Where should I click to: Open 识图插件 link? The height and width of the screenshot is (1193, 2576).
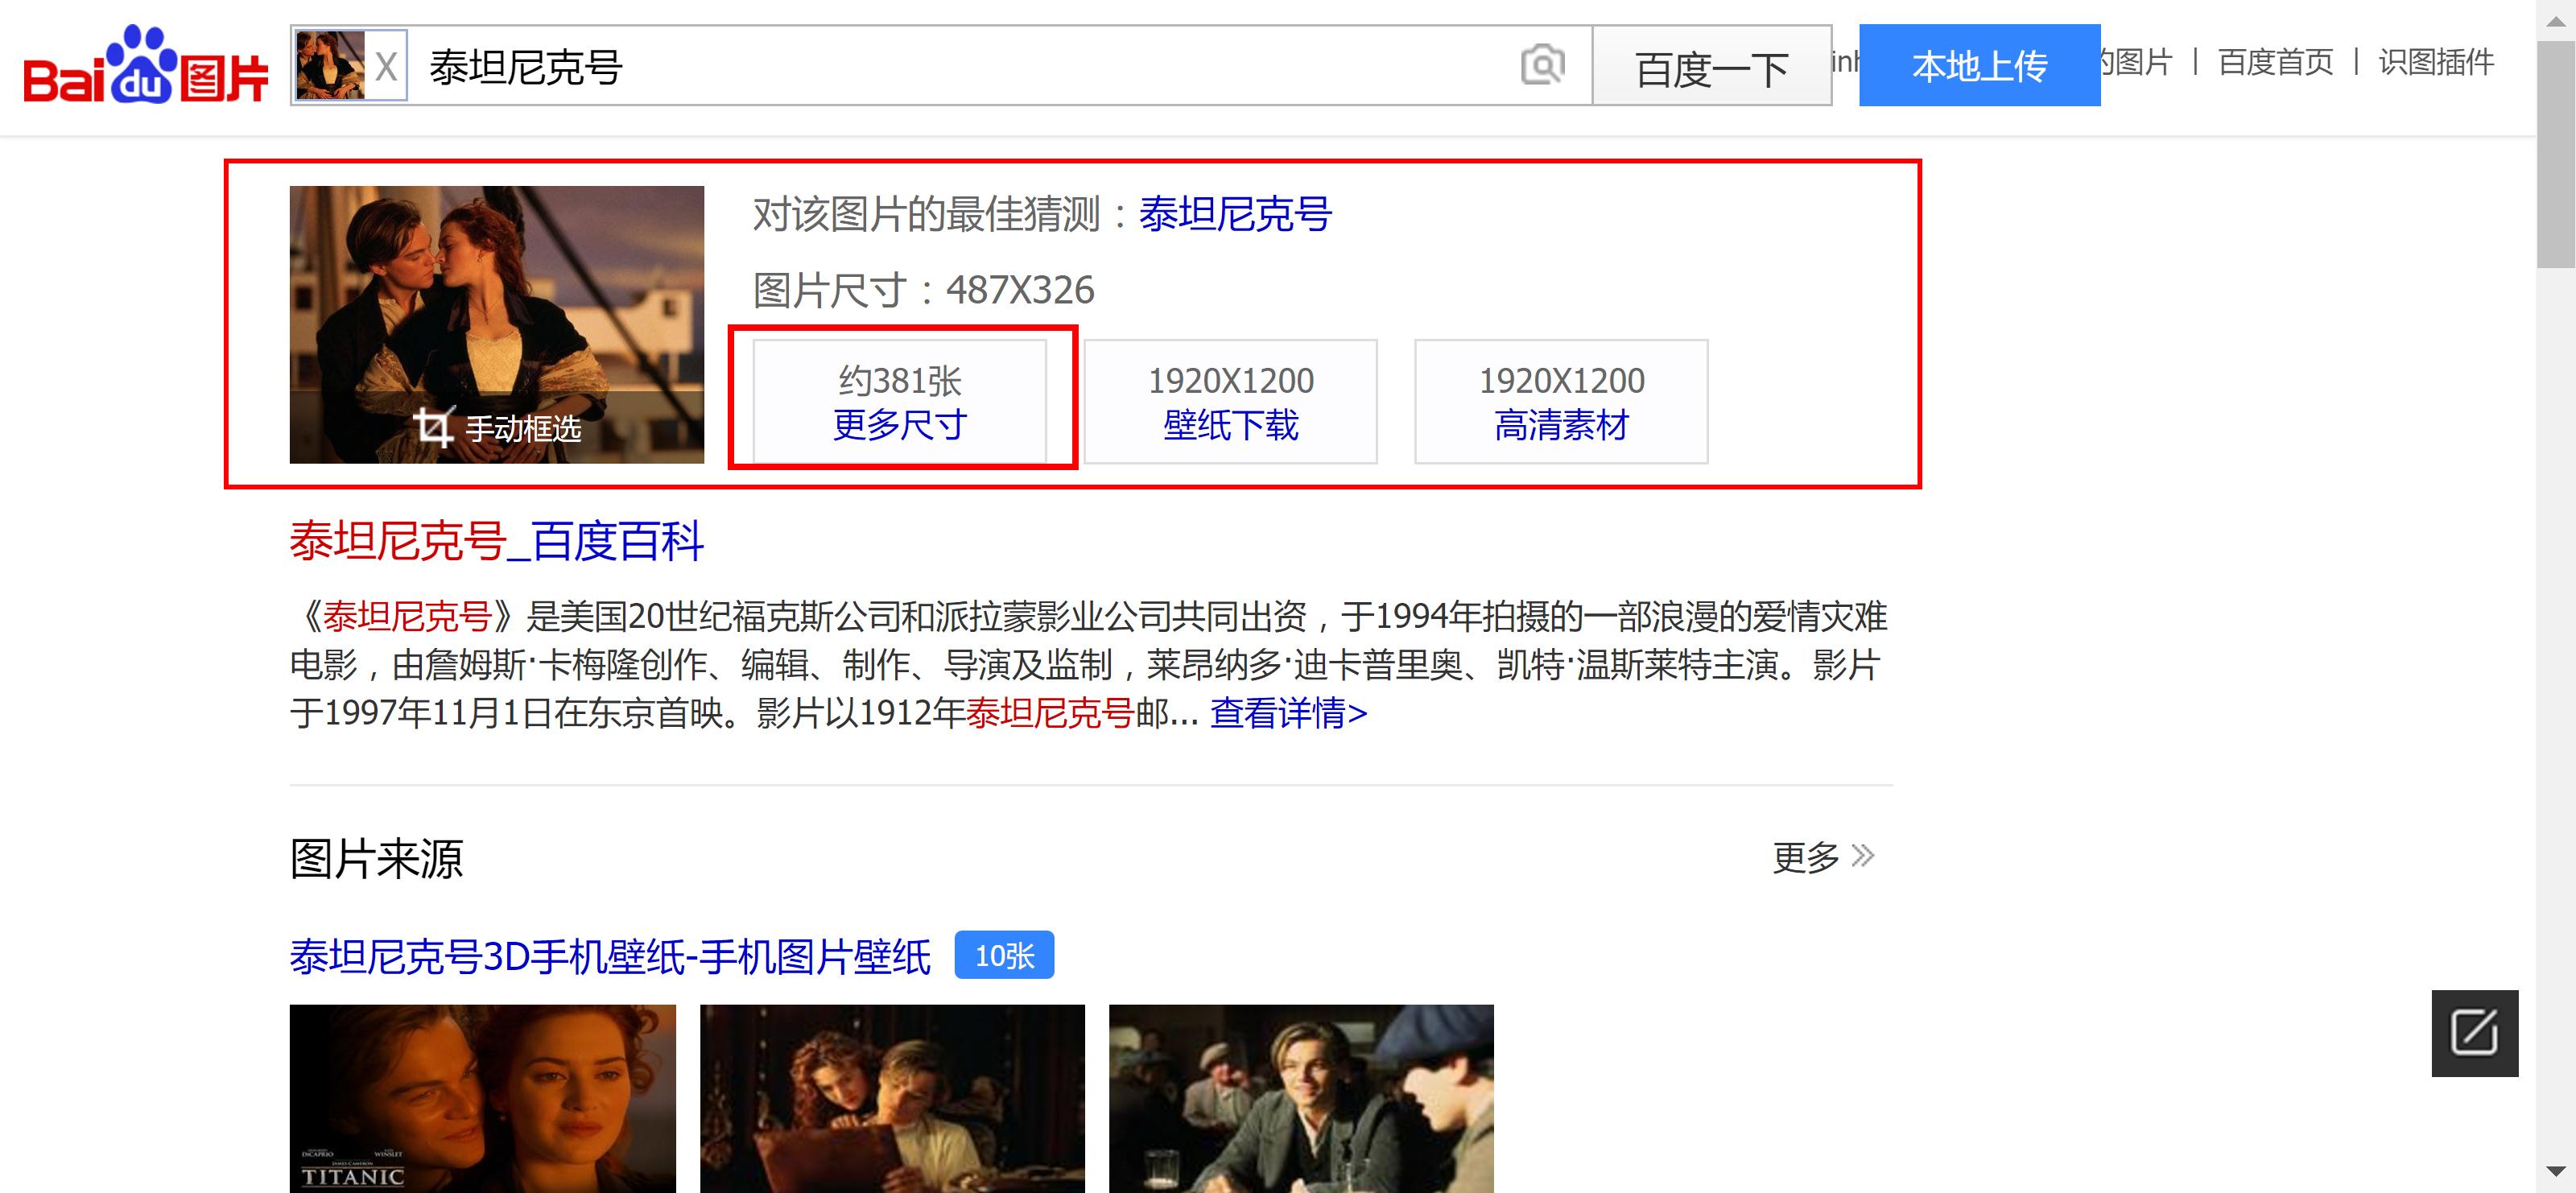point(2435,62)
